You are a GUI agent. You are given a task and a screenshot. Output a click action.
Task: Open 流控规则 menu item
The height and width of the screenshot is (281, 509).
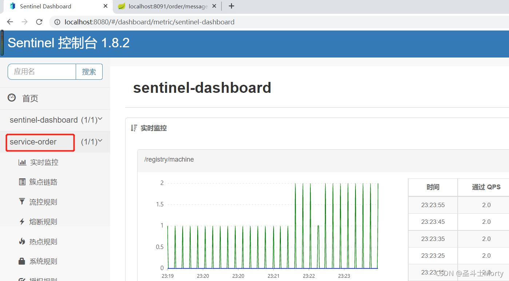click(x=43, y=202)
